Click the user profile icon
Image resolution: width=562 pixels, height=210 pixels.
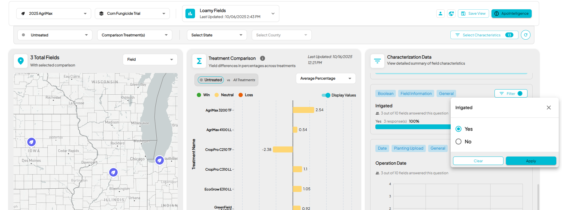pos(440,14)
